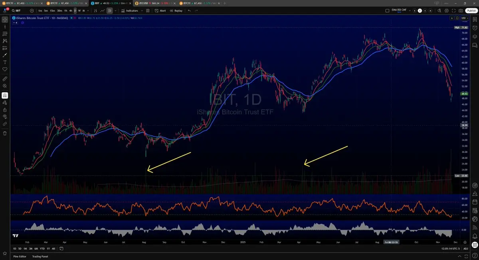Switch to the IBIT browser tab
Image resolution: width=479 pixels, height=260 pixels.
click(x=111, y=3)
